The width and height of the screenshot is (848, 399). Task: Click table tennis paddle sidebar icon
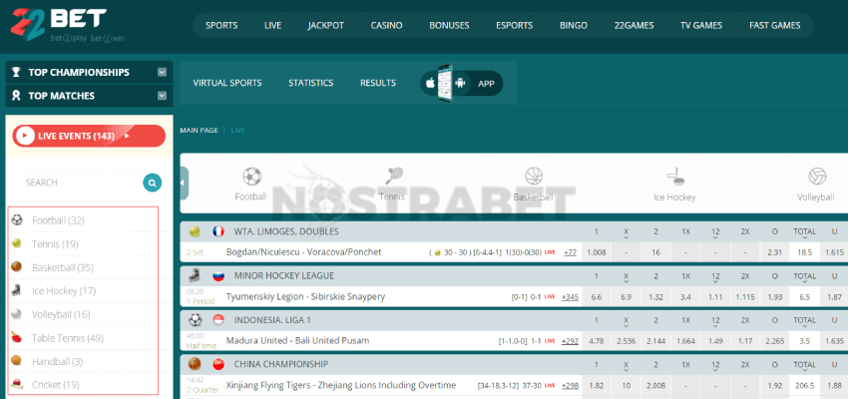click(17, 338)
